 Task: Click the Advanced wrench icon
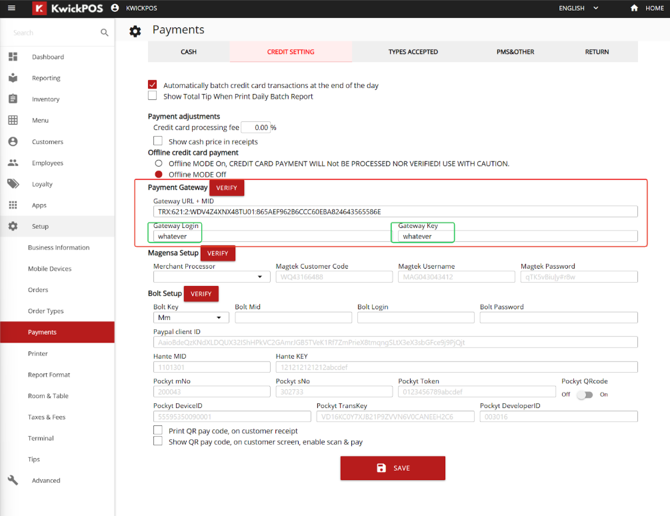click(13, 480)
